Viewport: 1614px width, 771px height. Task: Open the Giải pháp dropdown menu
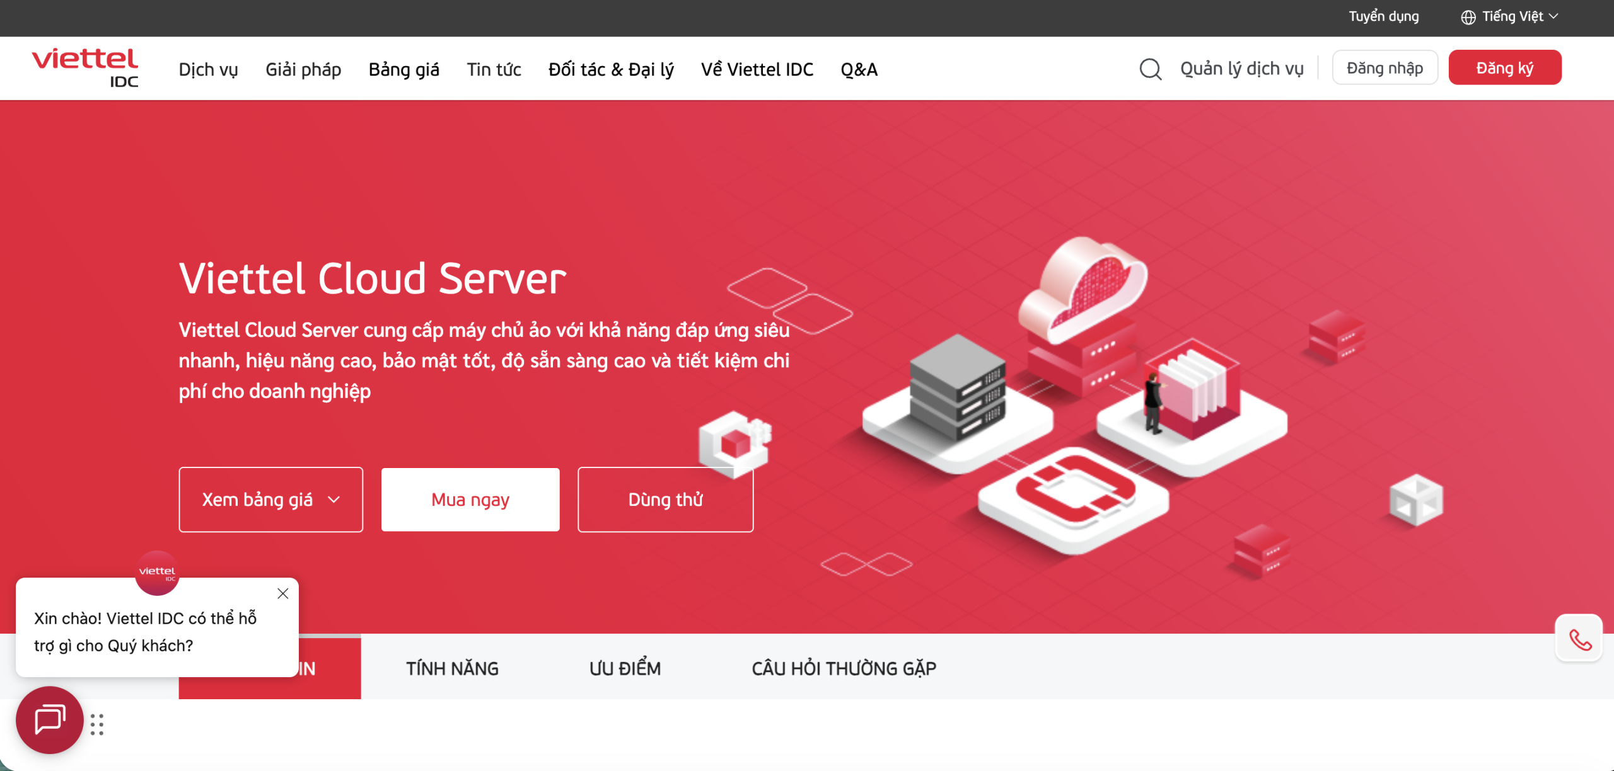[x=303, y=69]
